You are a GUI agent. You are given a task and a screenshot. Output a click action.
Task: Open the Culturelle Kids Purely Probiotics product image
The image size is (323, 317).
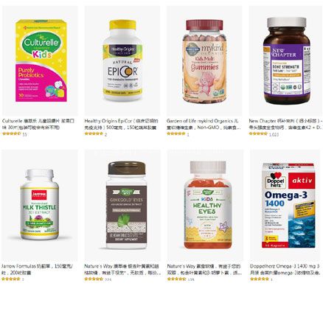pyautogui.click(x=41, y=60)
